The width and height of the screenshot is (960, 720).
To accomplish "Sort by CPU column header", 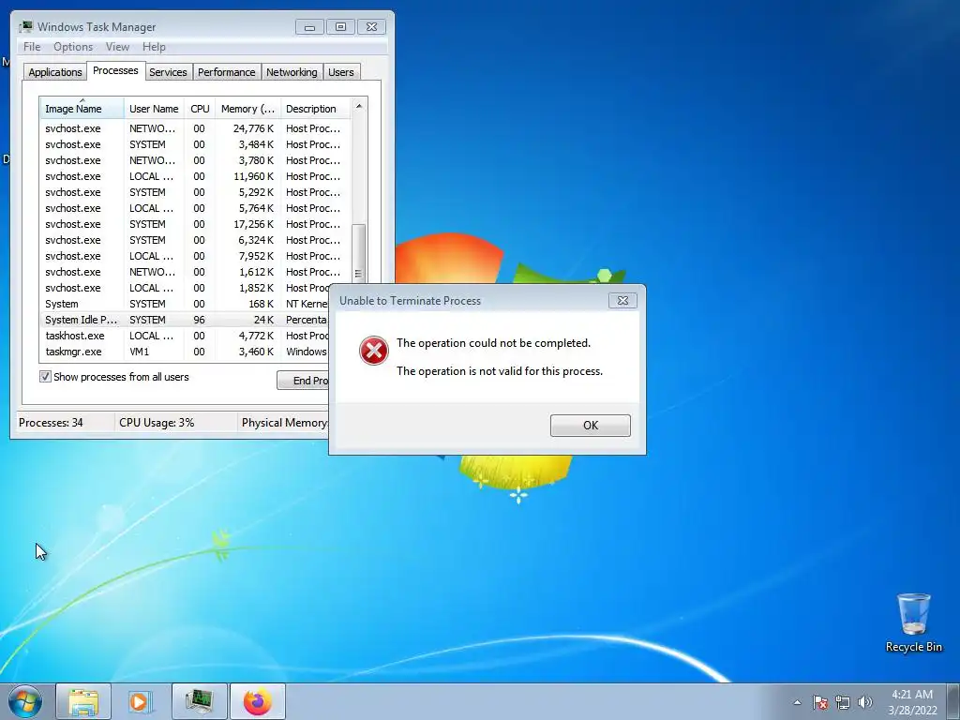I will [200, 109].
